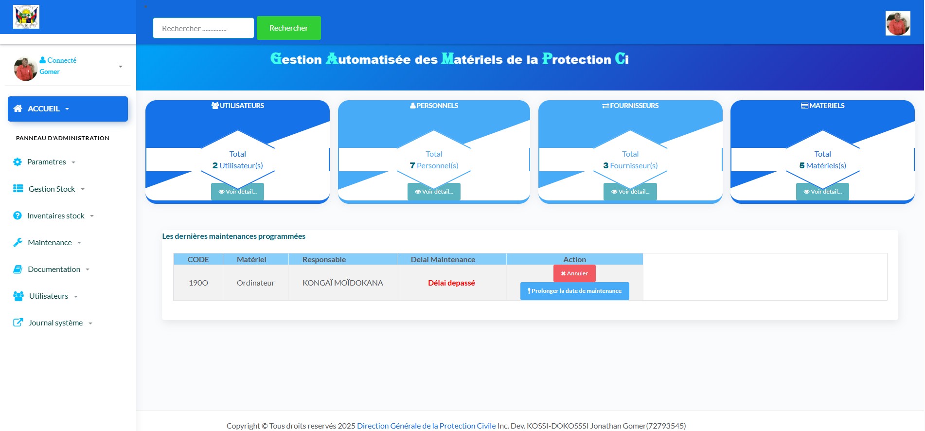925x431 pixels.
Task: Expand the Gomer user dropdown arrow
Action: 121,67
